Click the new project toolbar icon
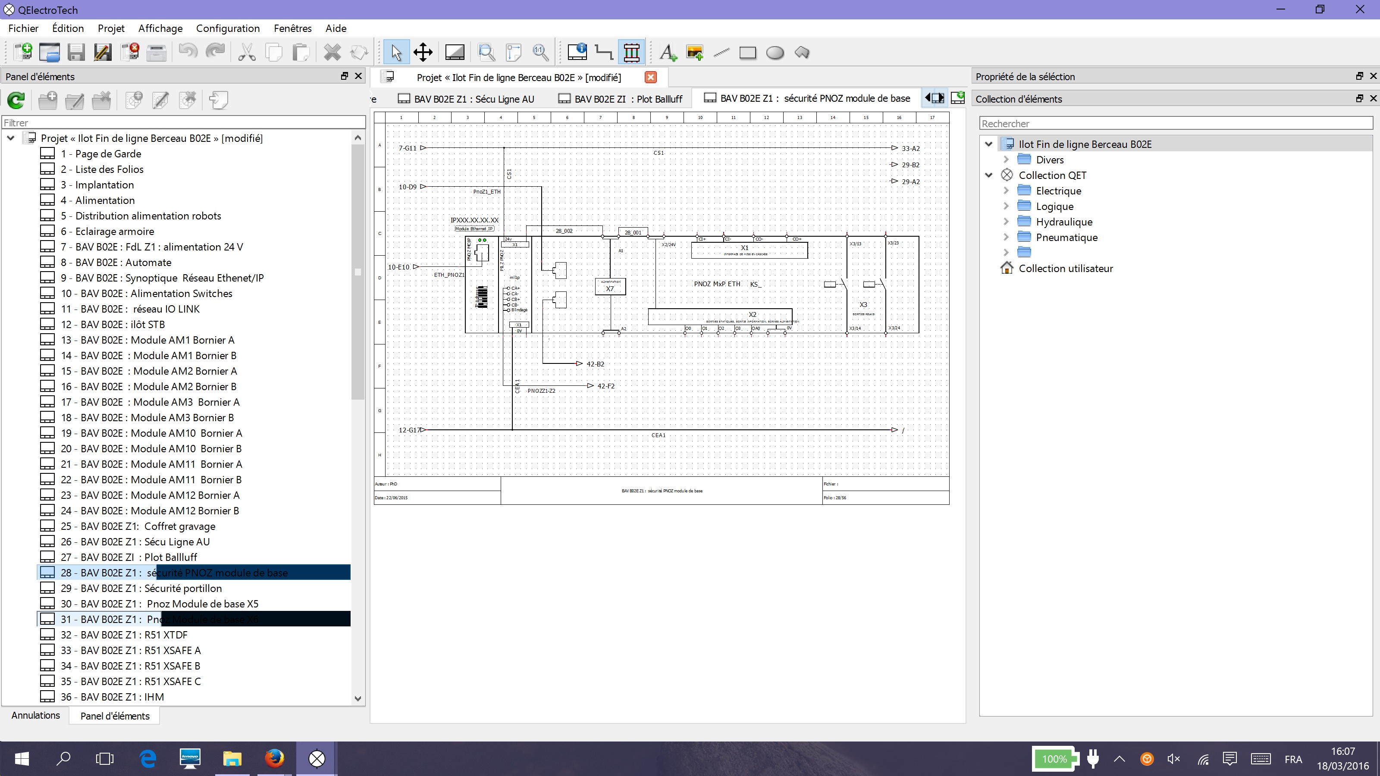1380x776 pixels. tap(23, 53)
